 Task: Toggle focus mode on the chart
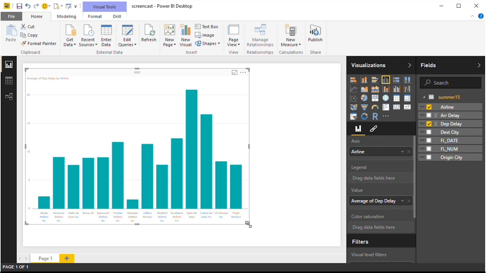[234, 73]
